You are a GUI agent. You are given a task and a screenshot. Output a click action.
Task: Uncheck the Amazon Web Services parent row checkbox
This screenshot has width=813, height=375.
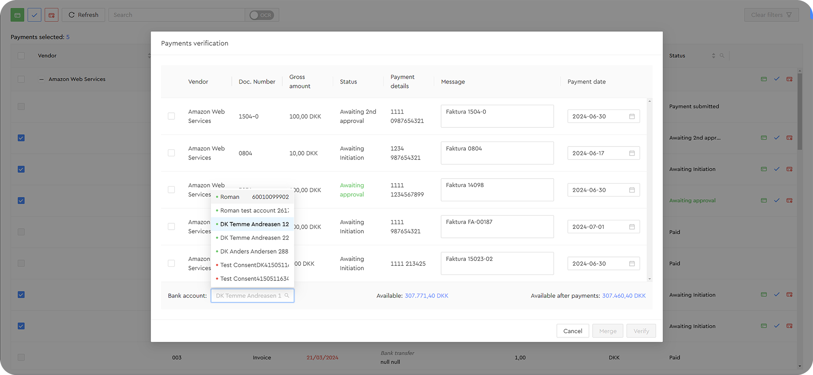point(21,79)
